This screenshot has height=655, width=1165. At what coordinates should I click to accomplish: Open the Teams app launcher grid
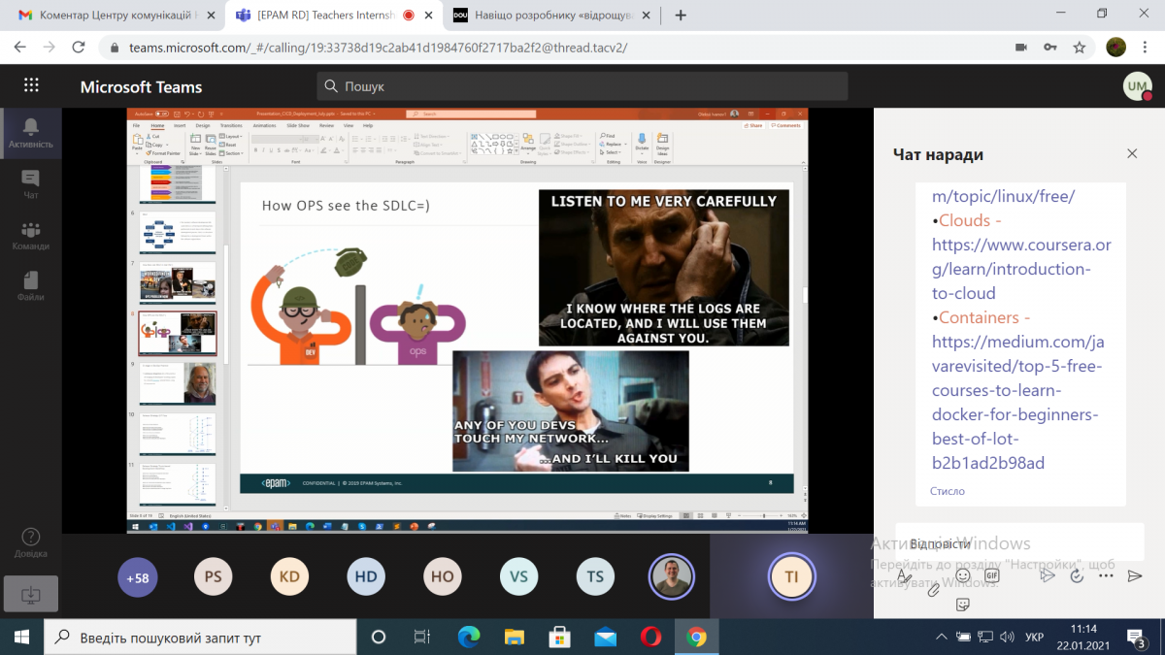click(31, 85)
